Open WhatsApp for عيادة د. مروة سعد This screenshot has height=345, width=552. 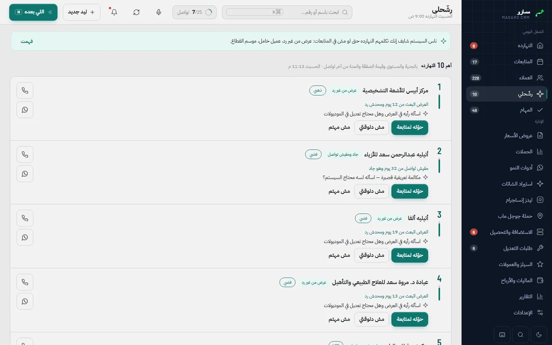coord(25,301)
